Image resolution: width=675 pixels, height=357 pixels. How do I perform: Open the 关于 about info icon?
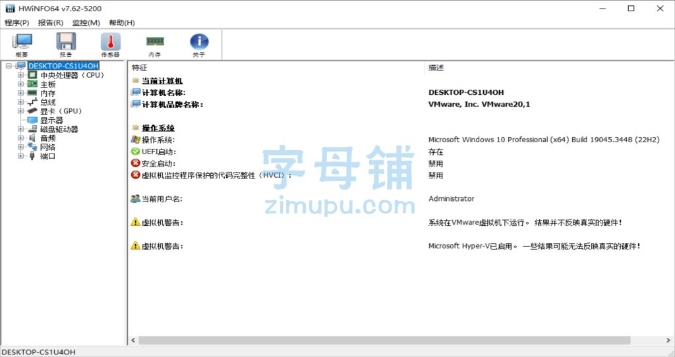tap(198, 45)
